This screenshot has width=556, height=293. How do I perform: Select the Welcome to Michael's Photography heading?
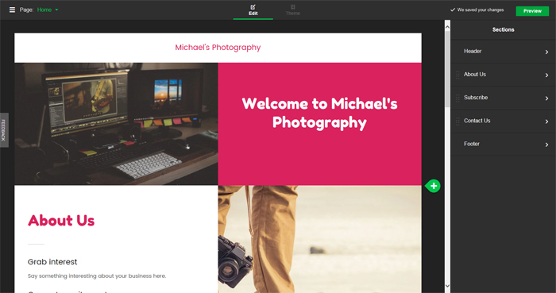tap(319, 113)
